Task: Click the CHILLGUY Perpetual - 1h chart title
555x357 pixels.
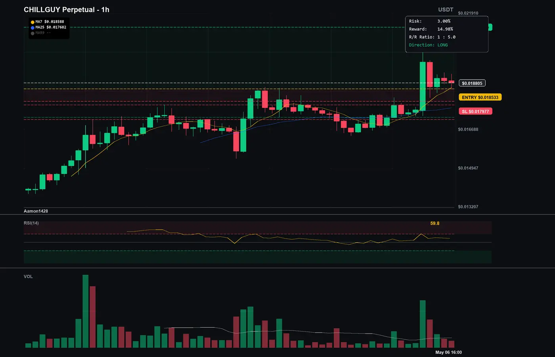Action: point(67,10)
